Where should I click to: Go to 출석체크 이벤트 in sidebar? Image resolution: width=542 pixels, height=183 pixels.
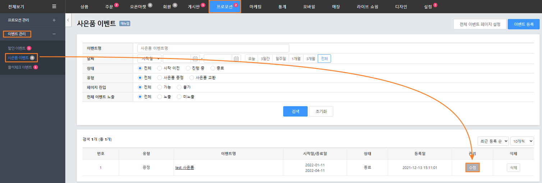click(20, 67)
